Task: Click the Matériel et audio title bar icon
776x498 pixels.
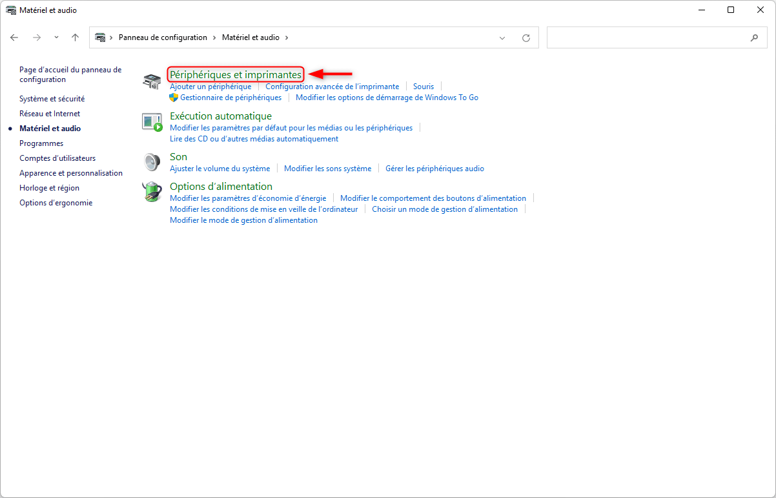Action: click(11, 10)
